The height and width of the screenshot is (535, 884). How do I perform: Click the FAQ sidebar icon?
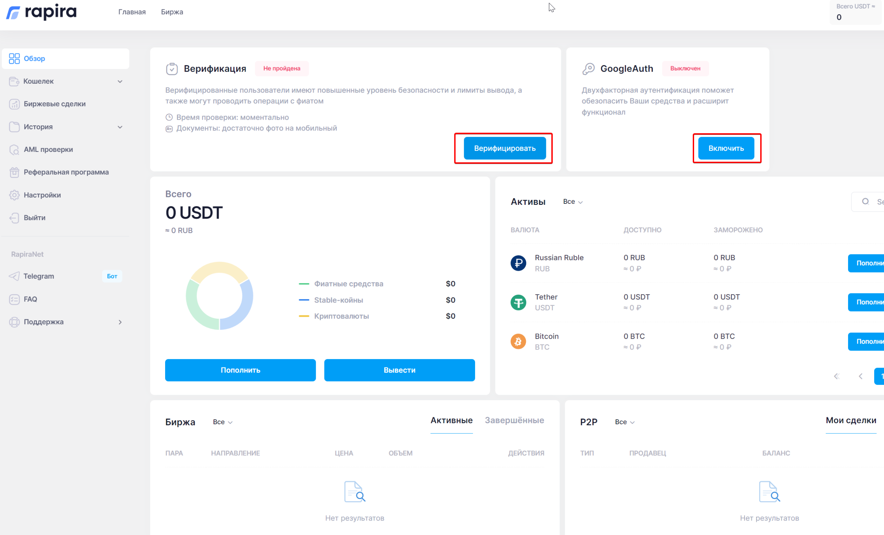(14, 299)
